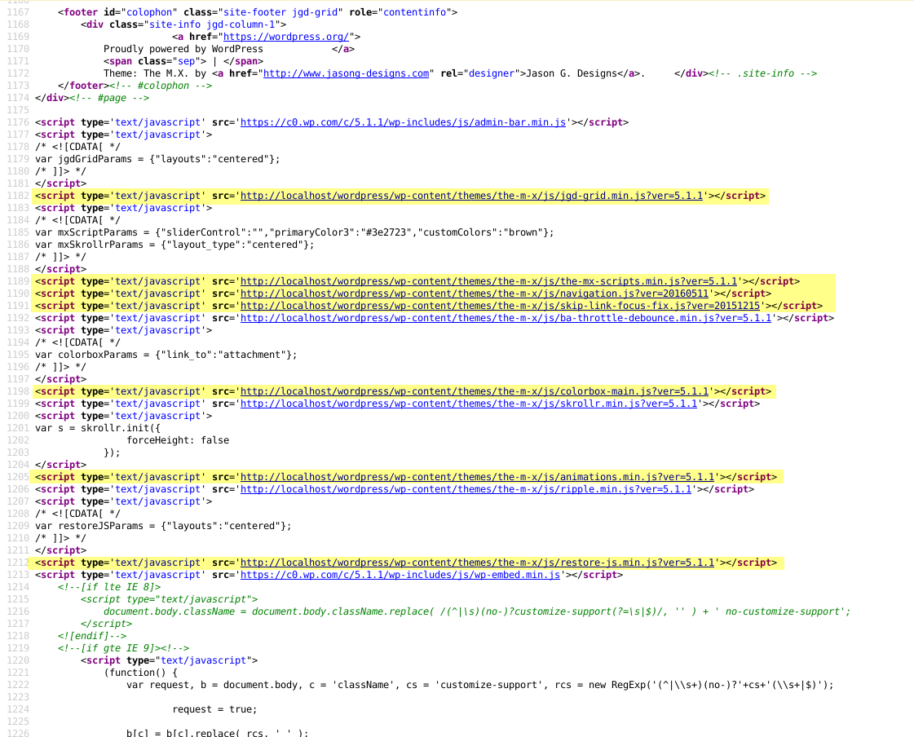This screenshot has width=914, height=737.
Task: Open the animations.min.js script link
Action: coord(478,478)
